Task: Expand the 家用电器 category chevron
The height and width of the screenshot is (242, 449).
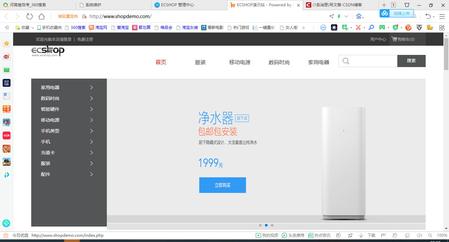Action: pos(92,87)
